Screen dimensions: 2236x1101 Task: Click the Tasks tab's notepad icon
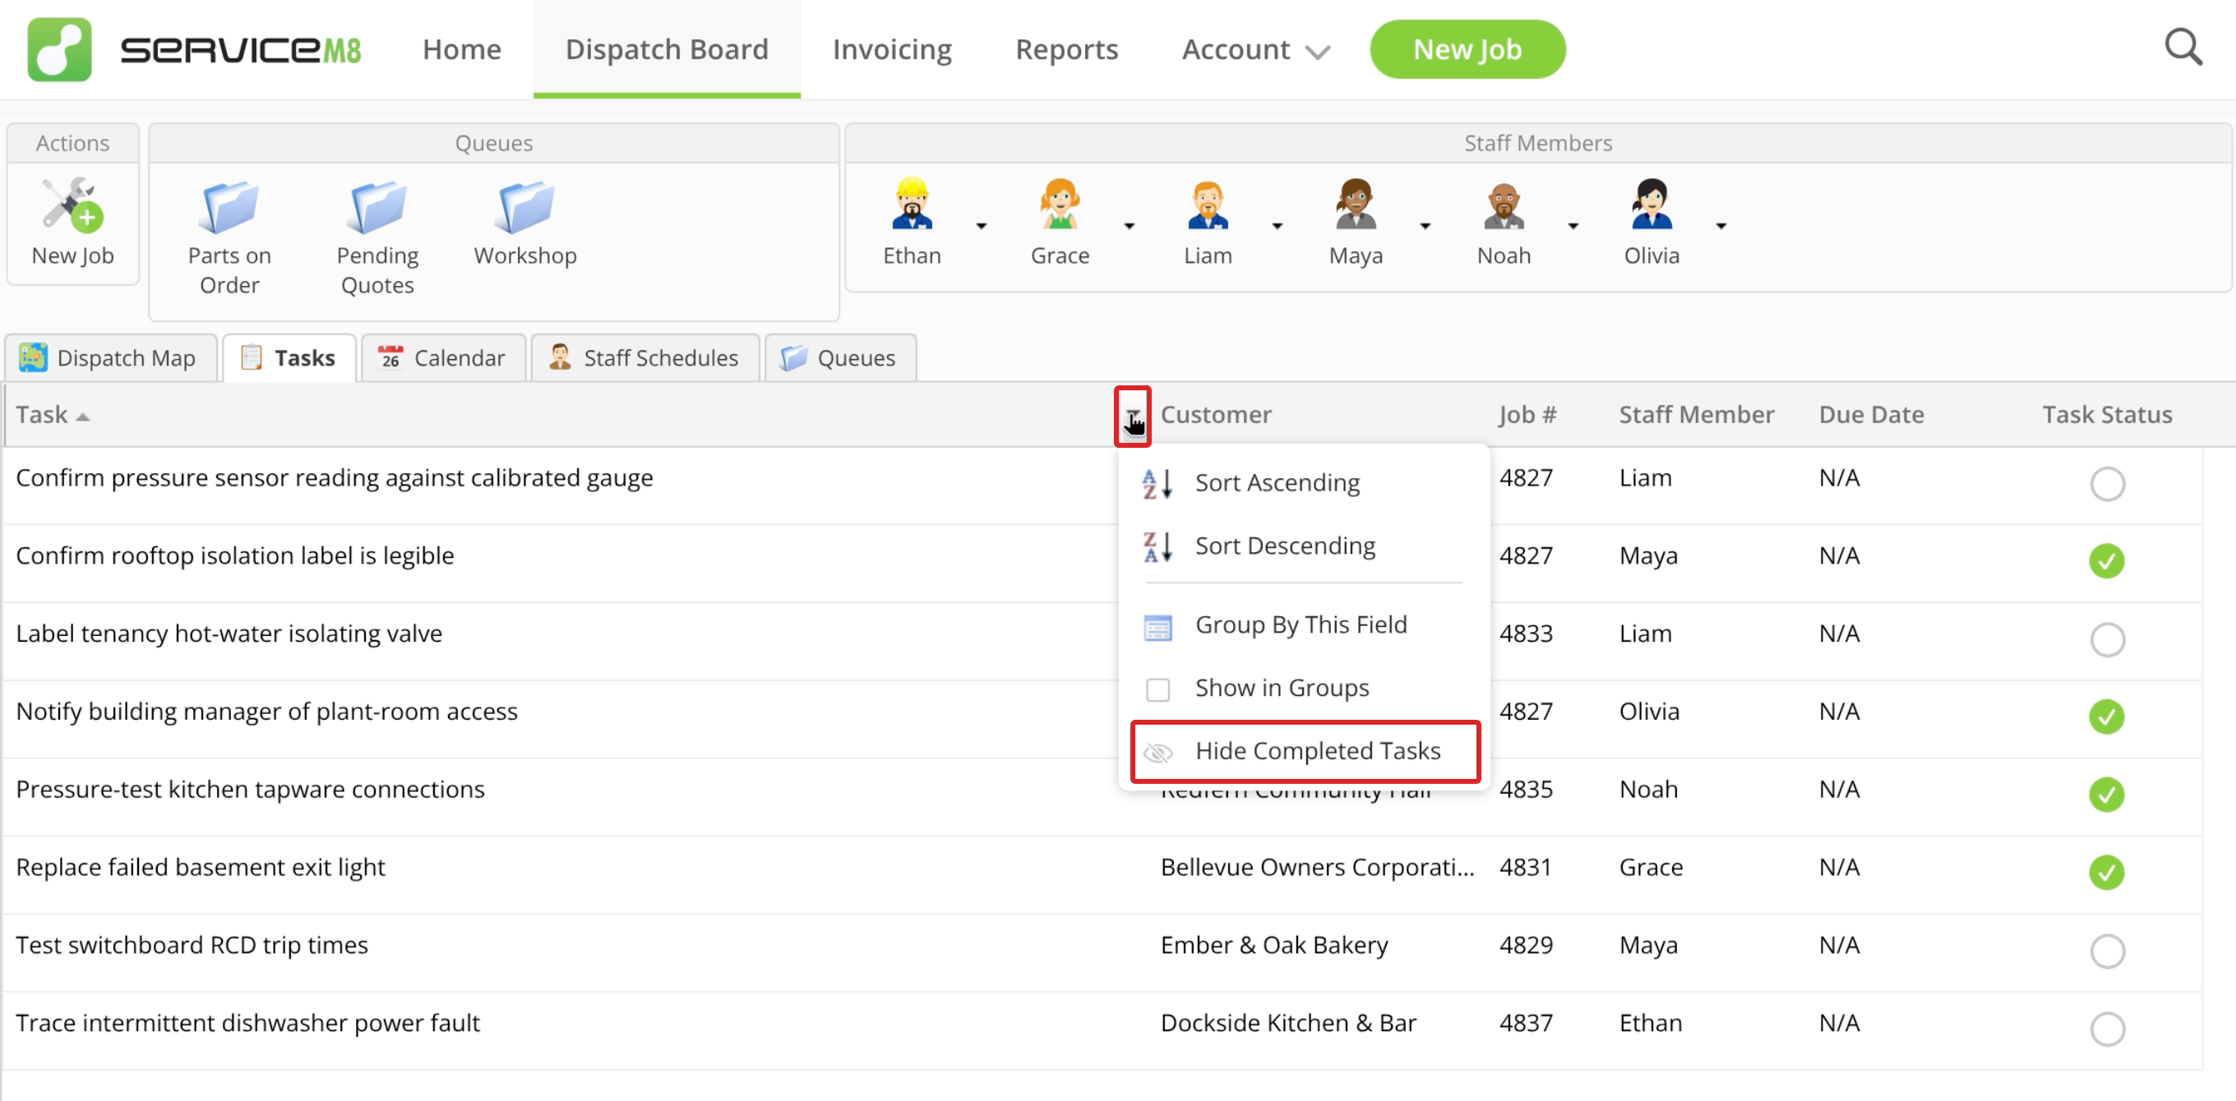251,357
